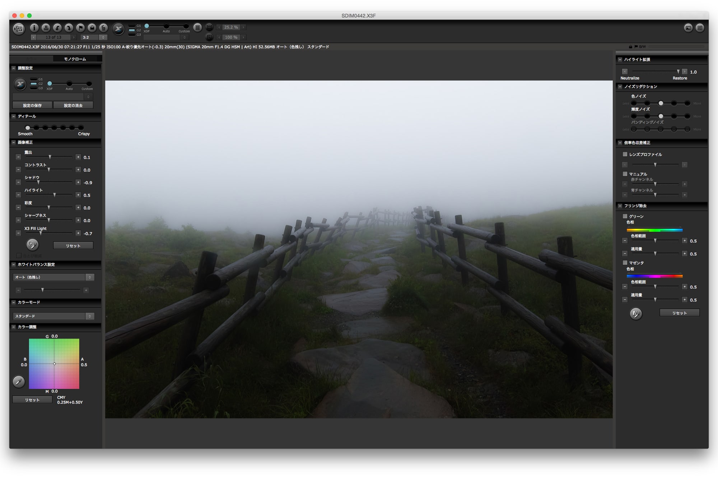Viewport: 718px width, 478px height.
Task: Enable the マニュアル chromatic aberration checkbox
Action: [x=625, y=174]
